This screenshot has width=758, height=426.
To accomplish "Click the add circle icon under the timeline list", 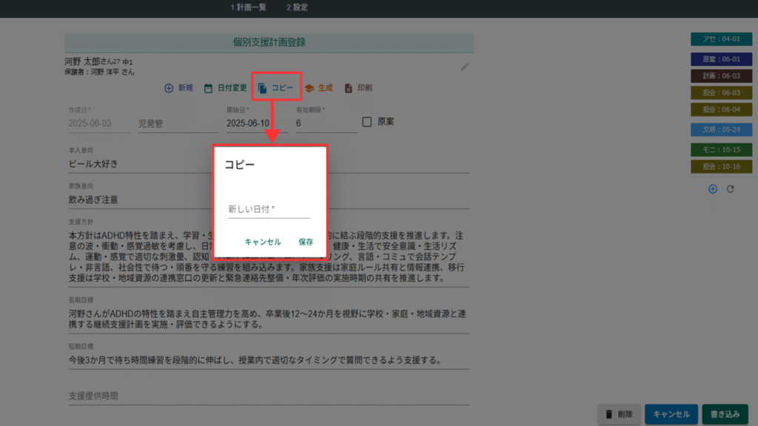I will click(x=713, y=189).
